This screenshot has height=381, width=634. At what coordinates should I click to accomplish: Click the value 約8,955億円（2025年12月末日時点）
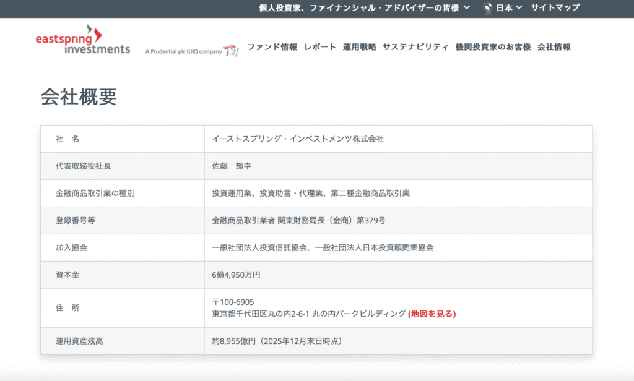pos(279,341)
